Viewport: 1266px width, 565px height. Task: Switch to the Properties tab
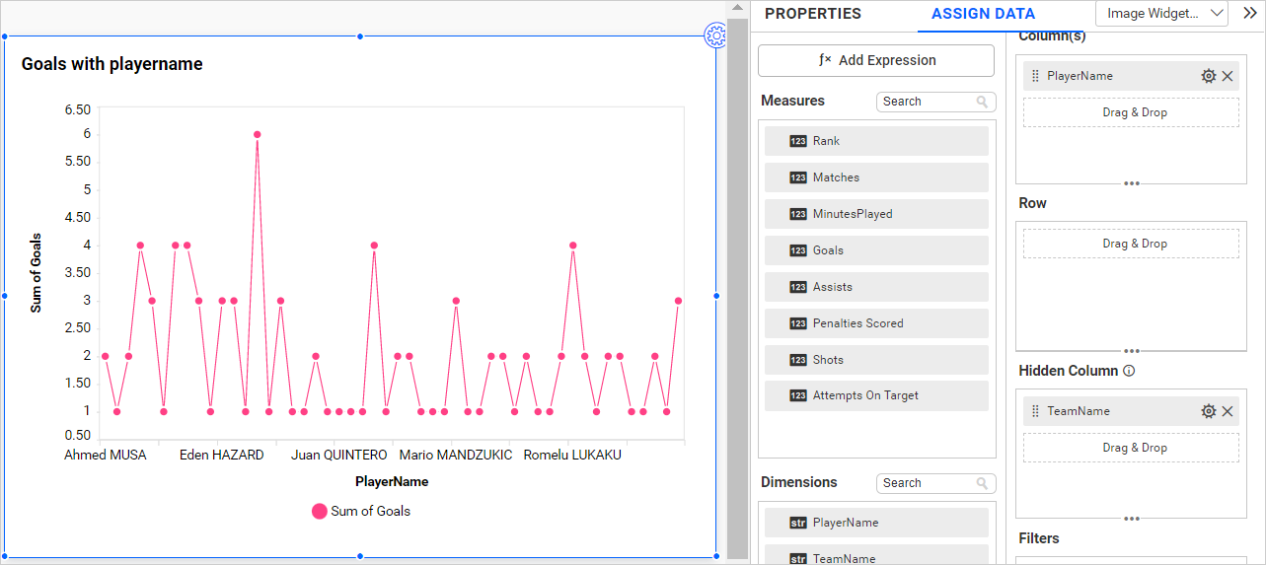(x=812, y=14)
